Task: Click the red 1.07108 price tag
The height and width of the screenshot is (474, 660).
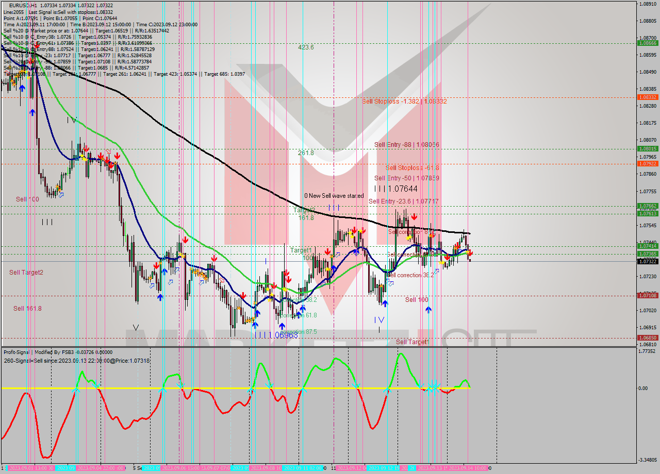Action: (648, 296)
